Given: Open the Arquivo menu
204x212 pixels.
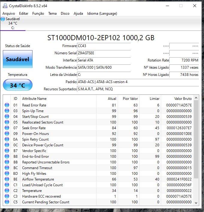Looking at the screenshot, I should click(9, 13).
